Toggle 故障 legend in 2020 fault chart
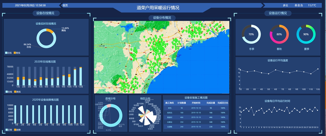Screen dimensions: 326x136 click(17, 130)
